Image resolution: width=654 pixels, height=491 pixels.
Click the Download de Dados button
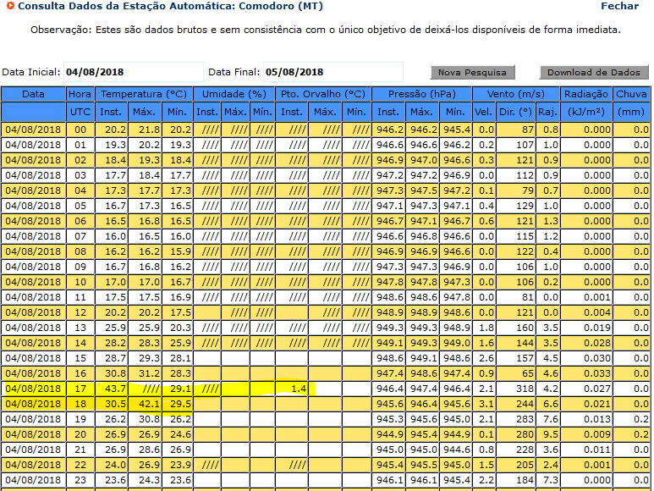coord(594,72)
